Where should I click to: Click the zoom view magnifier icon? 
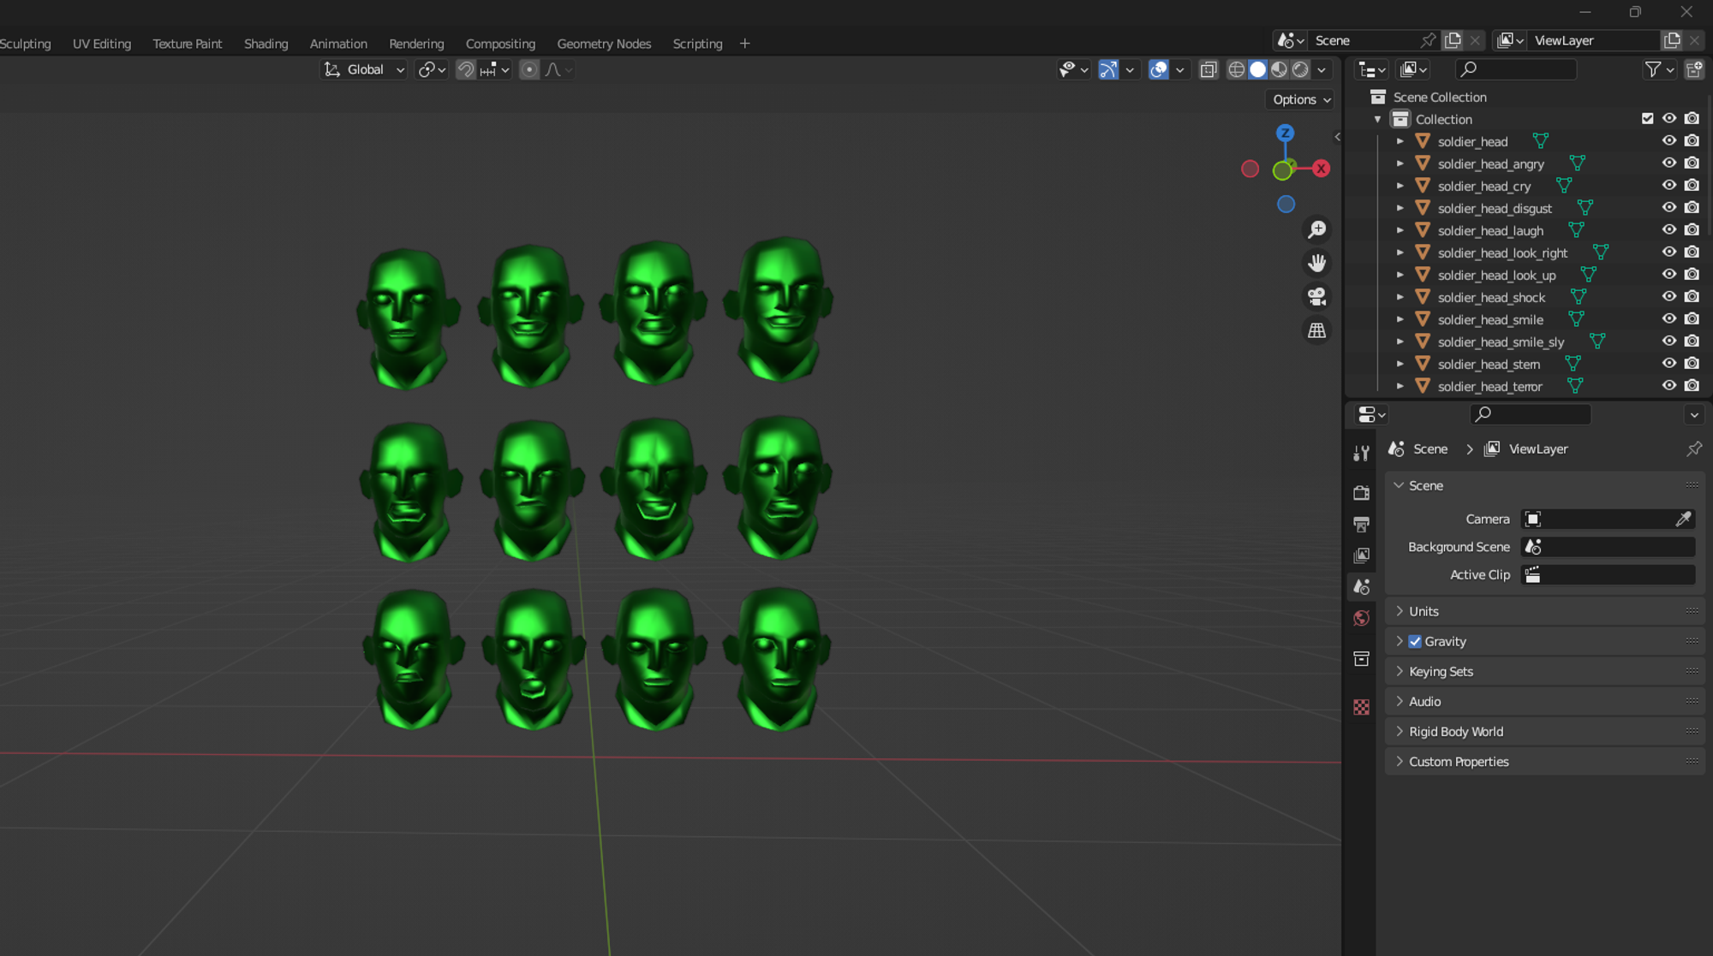tap(1316, 229)
